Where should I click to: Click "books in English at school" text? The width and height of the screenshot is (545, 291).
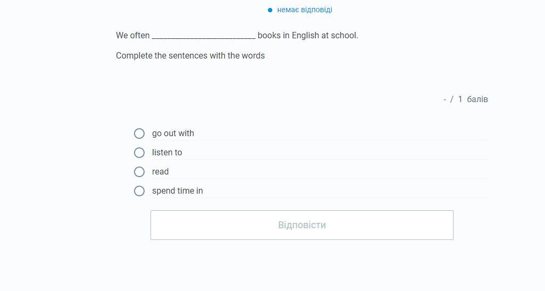[307, 36]
